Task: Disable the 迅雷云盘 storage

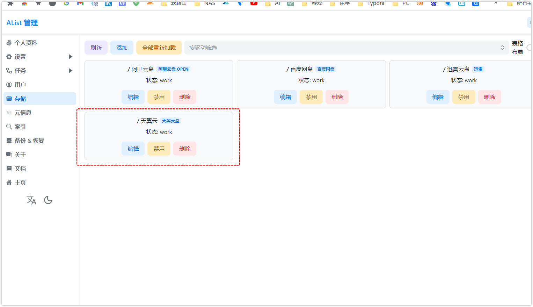Action: (464, 97)
